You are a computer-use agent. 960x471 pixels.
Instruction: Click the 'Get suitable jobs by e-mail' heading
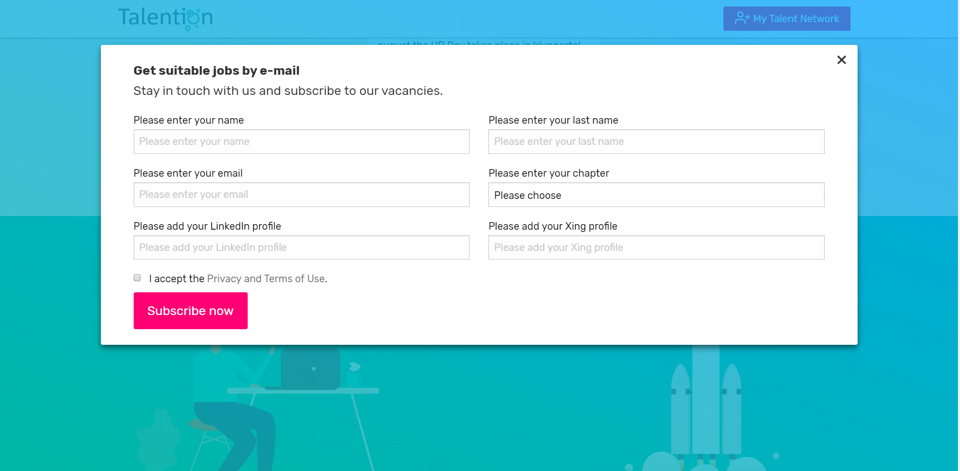click(x=216, y=71)
